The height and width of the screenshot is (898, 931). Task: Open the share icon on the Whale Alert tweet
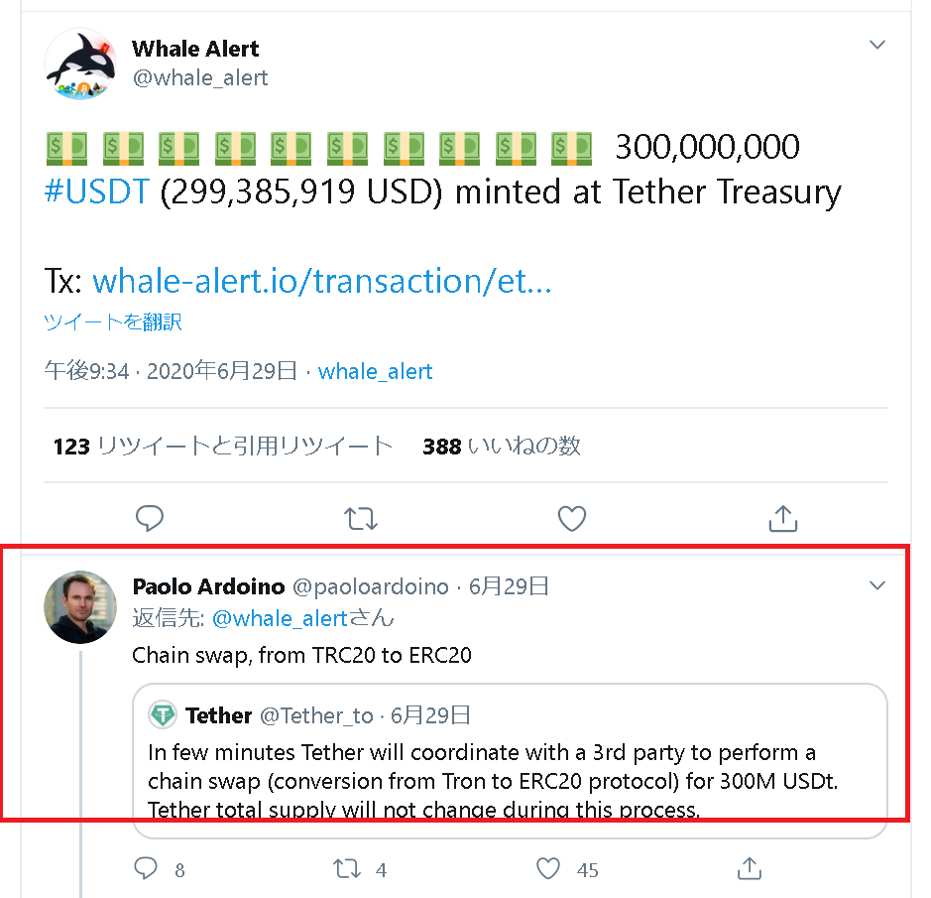click(x=783, y=518)
